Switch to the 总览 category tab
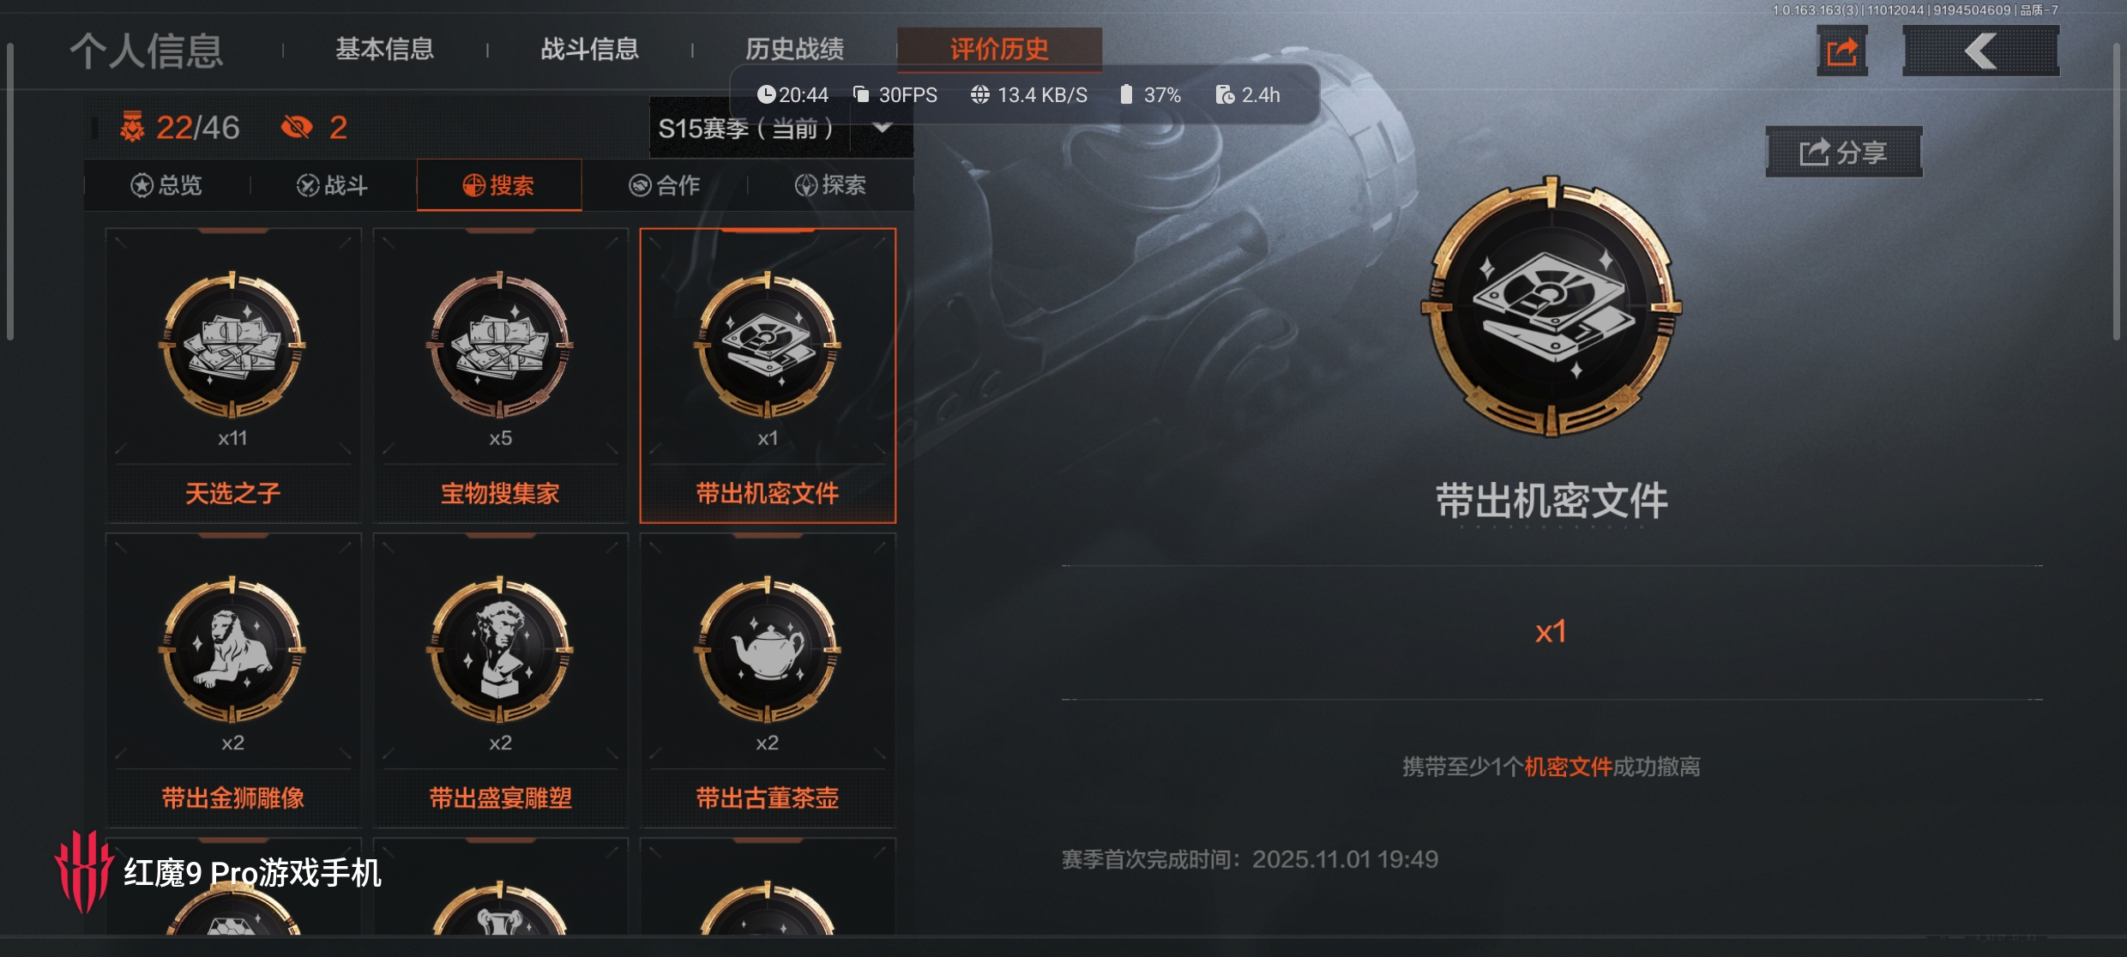The height and width of the screenshot is (957, 2127). (x=166, y=185)
